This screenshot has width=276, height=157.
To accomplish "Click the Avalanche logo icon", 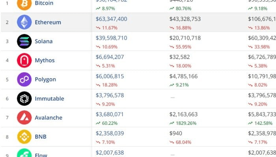I will tap(24, 117).
